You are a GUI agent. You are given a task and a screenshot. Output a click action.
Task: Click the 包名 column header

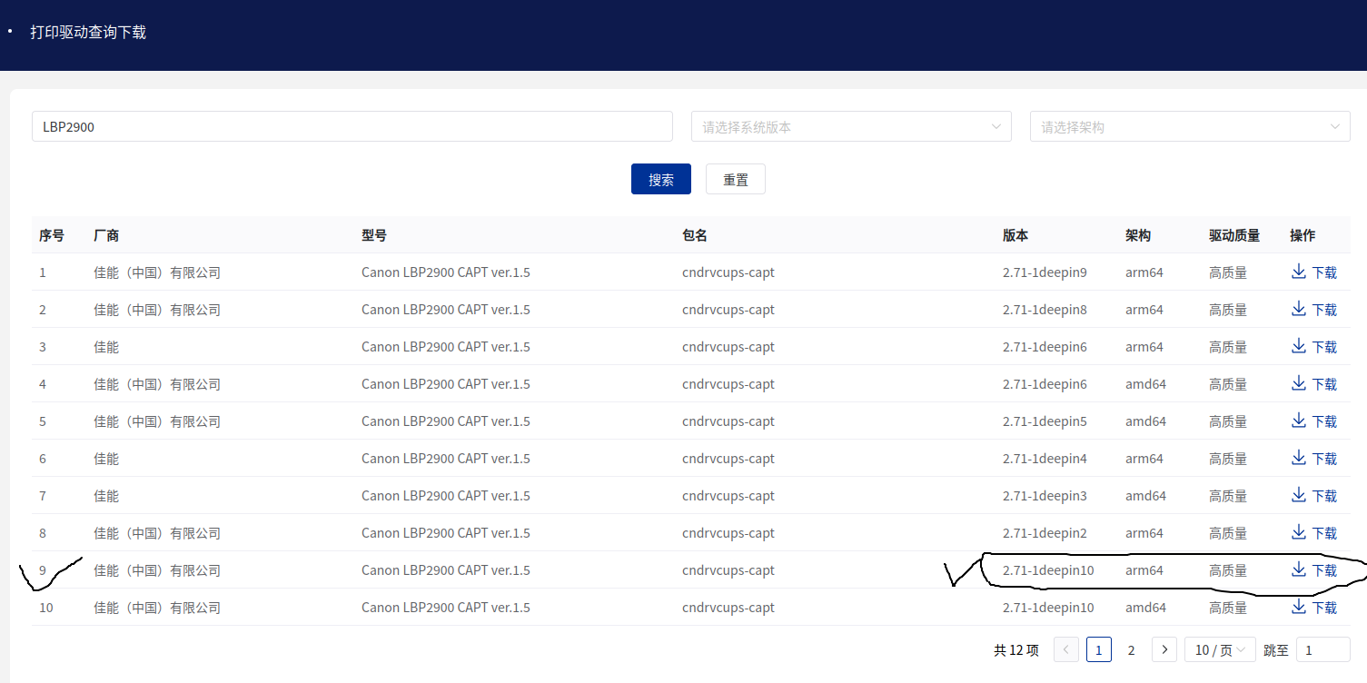[x=695, y=235]
